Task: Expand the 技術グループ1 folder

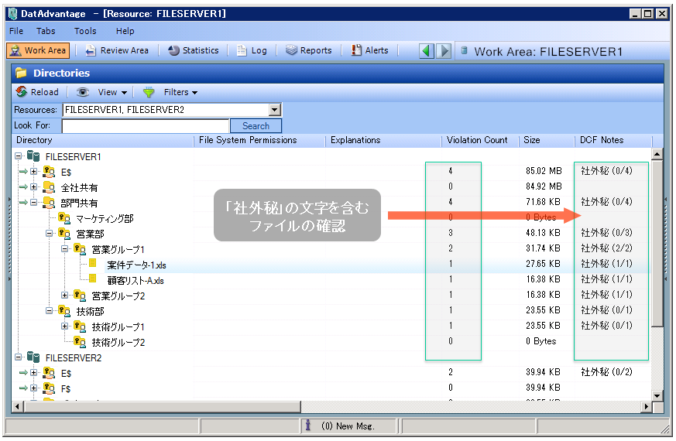Action: pyautogui.click(x=65, y=326)
